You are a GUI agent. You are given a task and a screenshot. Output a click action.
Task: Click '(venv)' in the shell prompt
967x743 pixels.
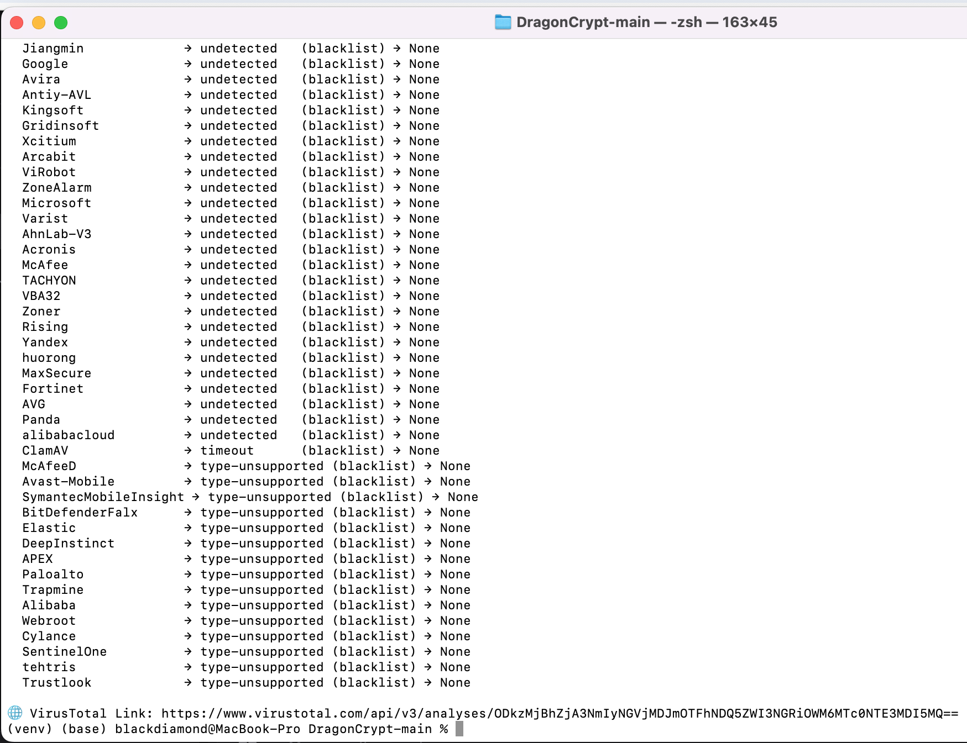tap(30, 729)
